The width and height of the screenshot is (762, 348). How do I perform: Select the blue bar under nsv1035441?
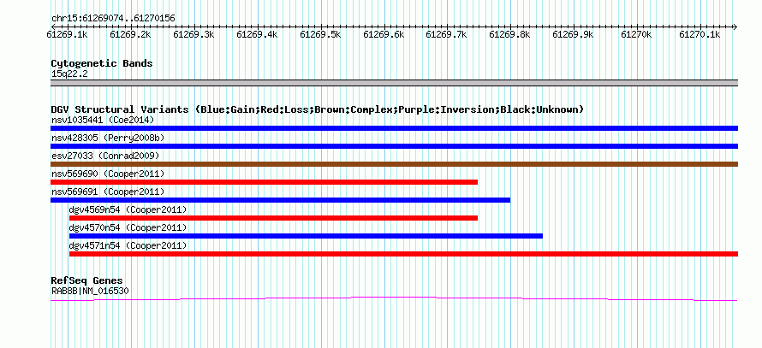pos(394,128)
